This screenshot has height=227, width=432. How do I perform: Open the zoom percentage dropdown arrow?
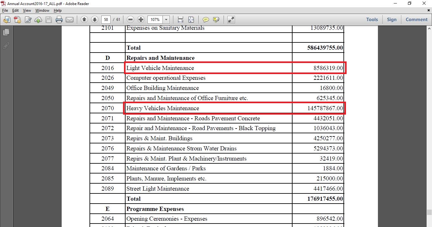click(x=166, y=20)
